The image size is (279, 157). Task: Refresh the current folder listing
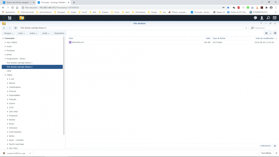[15, 28]
